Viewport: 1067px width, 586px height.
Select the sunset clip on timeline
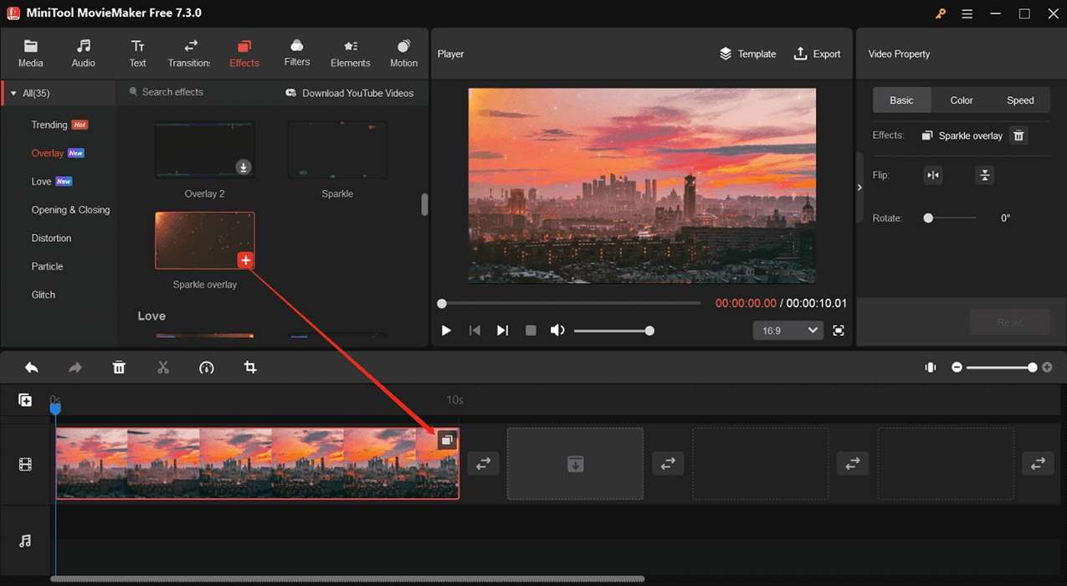coord(257,464)
